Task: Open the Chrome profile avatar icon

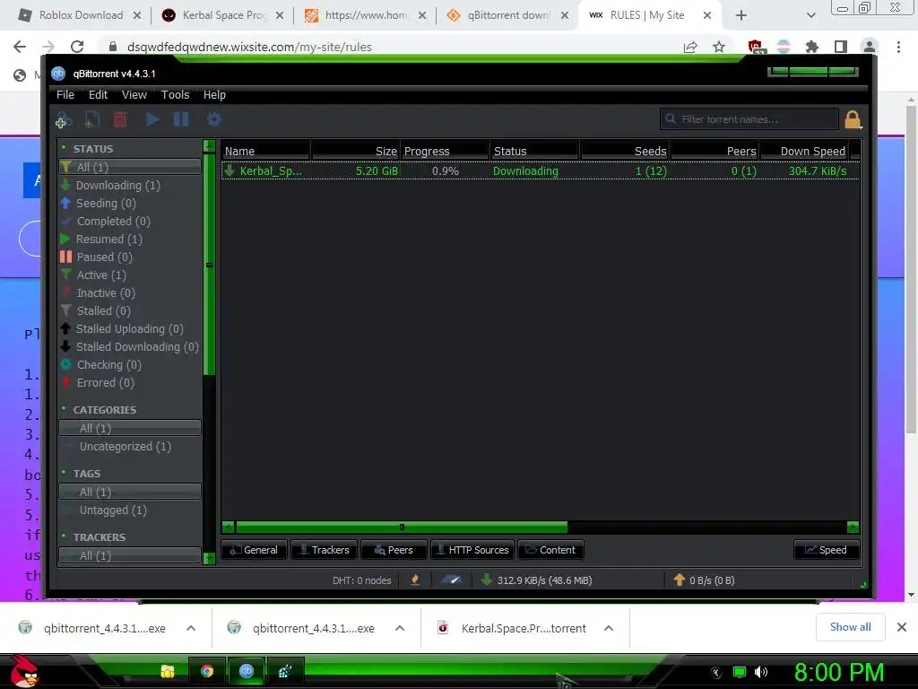Action: click(x=870, y=47)
